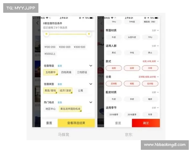
Task: Select 牛皮 chip under 帮面材质
Action: (114, 37)
